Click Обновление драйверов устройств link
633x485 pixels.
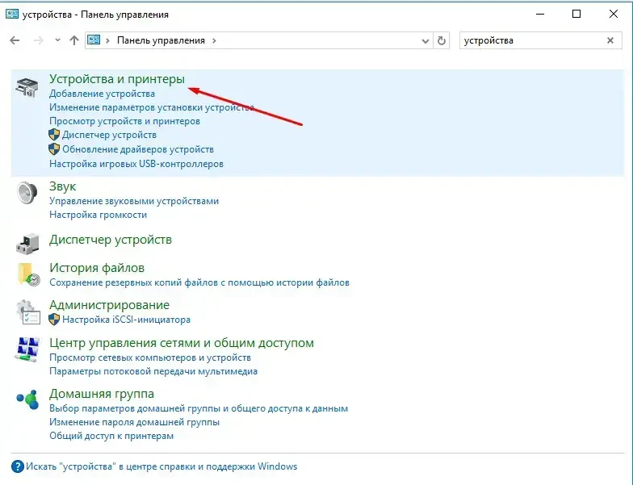click(x=138, y=149)
